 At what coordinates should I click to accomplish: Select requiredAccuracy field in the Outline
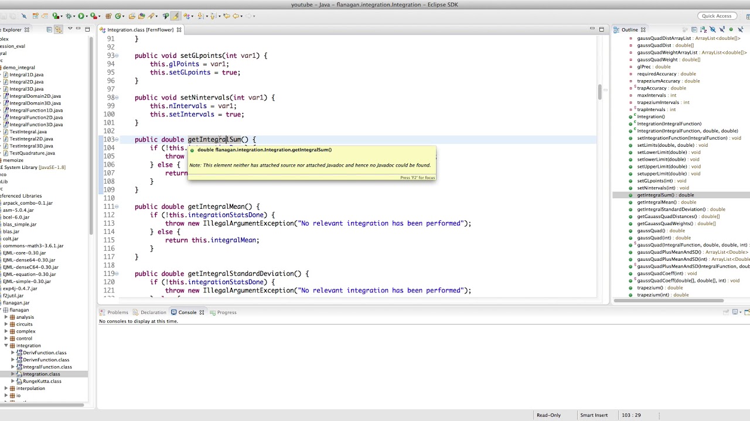coord(667,74)
